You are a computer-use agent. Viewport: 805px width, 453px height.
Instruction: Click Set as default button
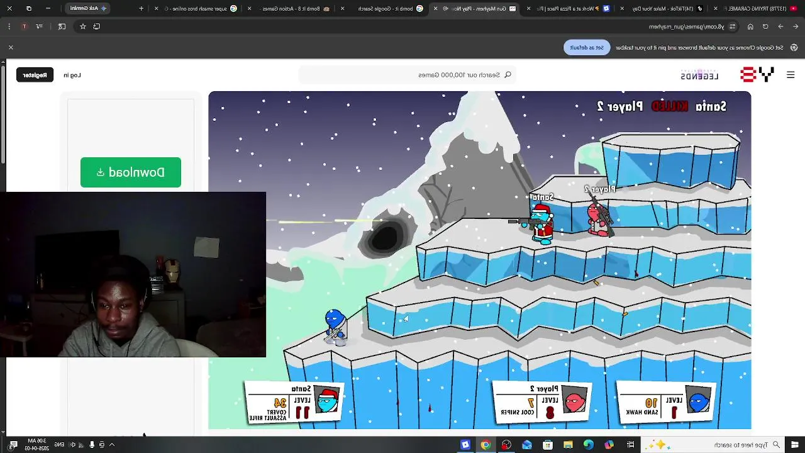pyautogui.click(x=587, y=47)
